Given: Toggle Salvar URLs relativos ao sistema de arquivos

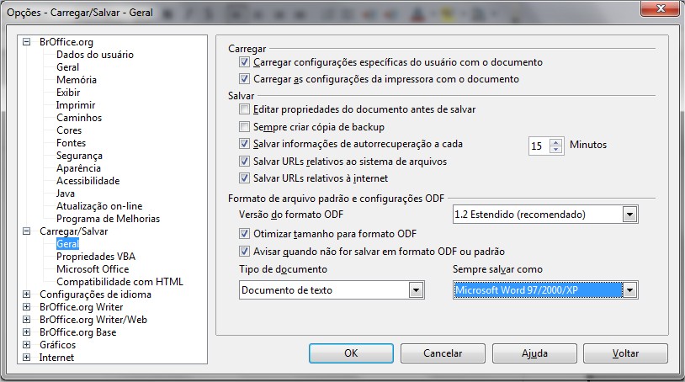Looking at the screenshot, I should [244, 161].
